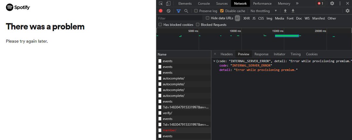Uncheck Disable cache checkbox

point(222,11)
